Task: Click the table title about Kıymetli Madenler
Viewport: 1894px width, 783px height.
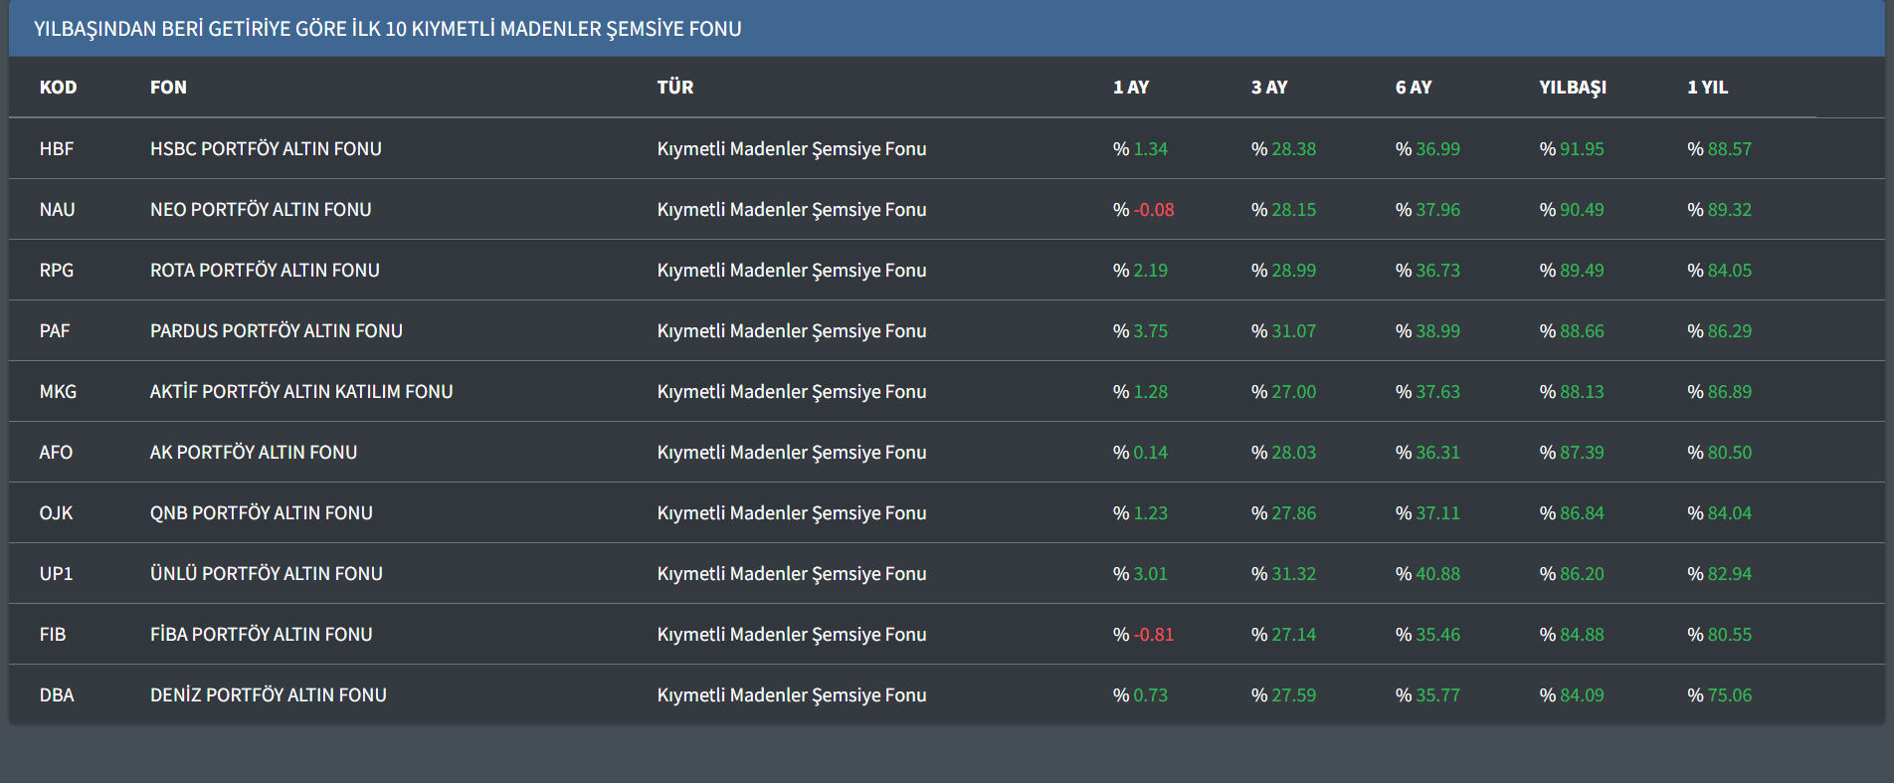Action: 387,29
